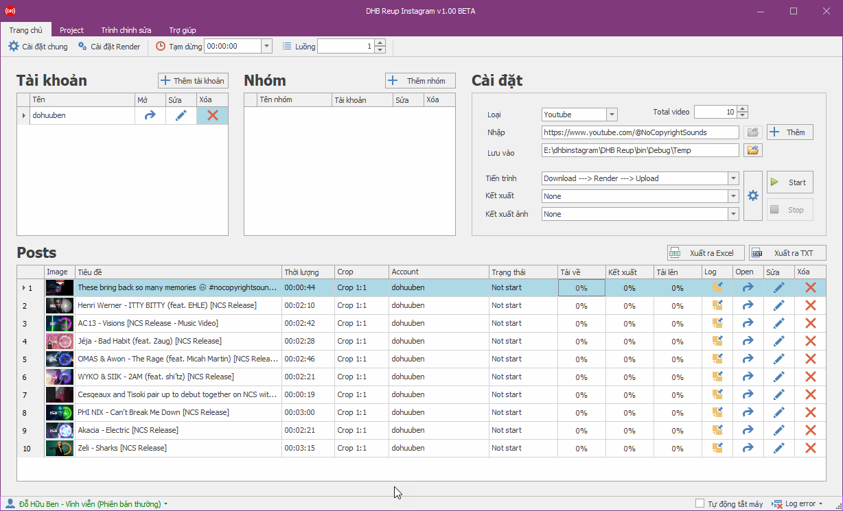Sort posts by Thời lượng column header
843x511 pixels.
[x=308, y=272]
